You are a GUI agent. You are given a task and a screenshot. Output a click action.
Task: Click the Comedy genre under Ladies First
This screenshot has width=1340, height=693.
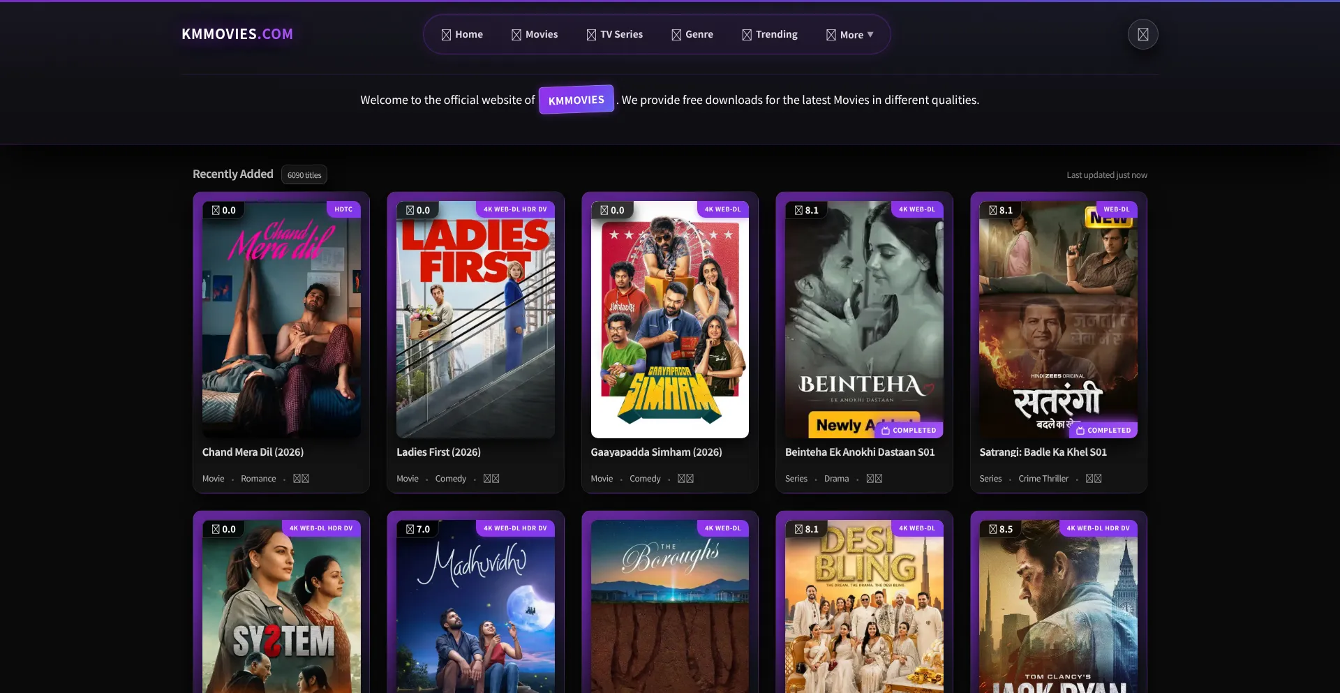pyautogui.click(x=451, y=479)
